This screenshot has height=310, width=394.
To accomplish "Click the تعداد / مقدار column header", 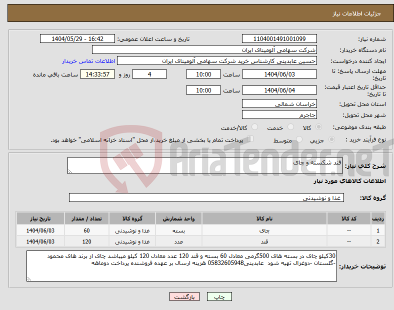I will click(x=86, y=218).
